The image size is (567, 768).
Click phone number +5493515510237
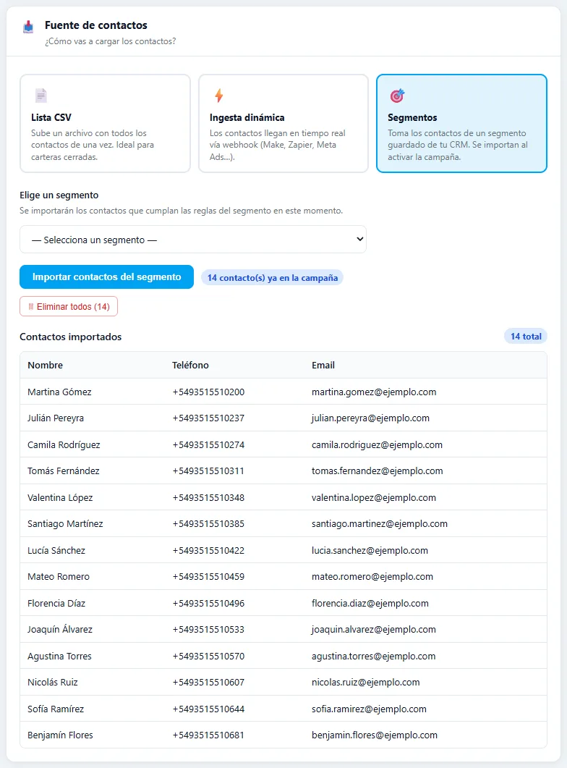click(x=208, y=418)
